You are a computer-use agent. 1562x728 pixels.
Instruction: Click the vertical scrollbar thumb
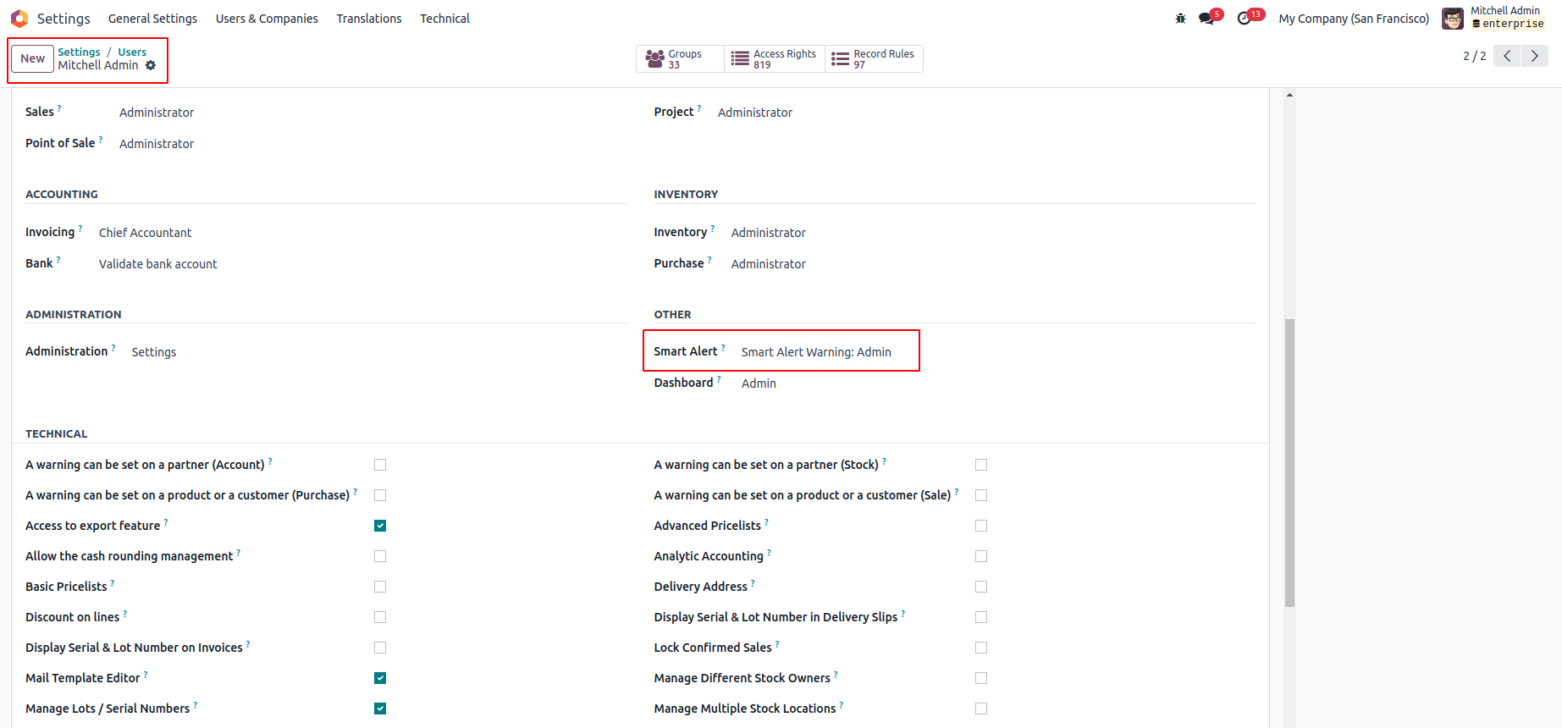pyautogui.click(x=1289, y=462)
